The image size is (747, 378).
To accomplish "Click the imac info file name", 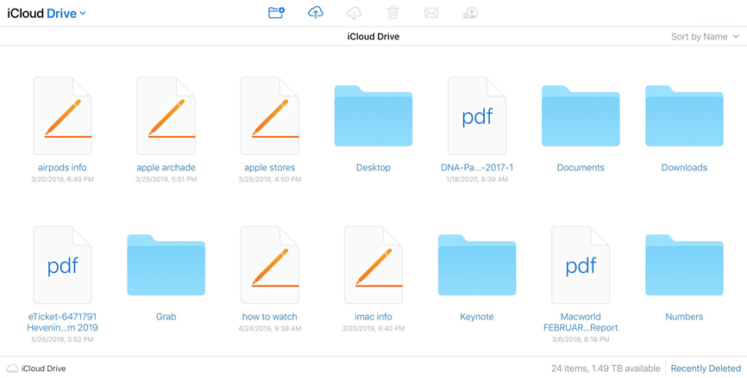I will pyautogui.click(x=373, y=317).
